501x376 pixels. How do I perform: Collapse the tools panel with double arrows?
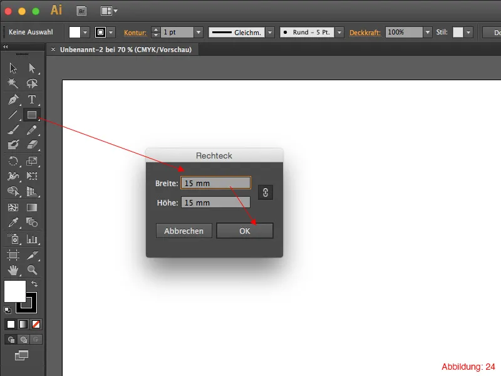[x=6, y=47]
